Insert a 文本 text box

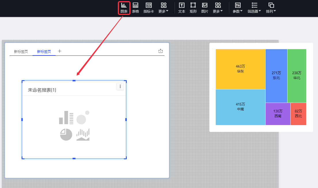[182, 8]
